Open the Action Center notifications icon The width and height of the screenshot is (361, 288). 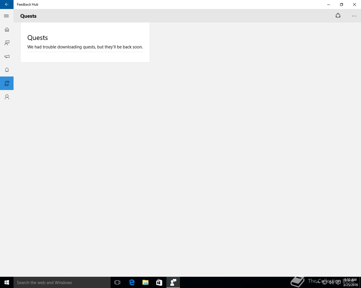[x=338, y=282]
